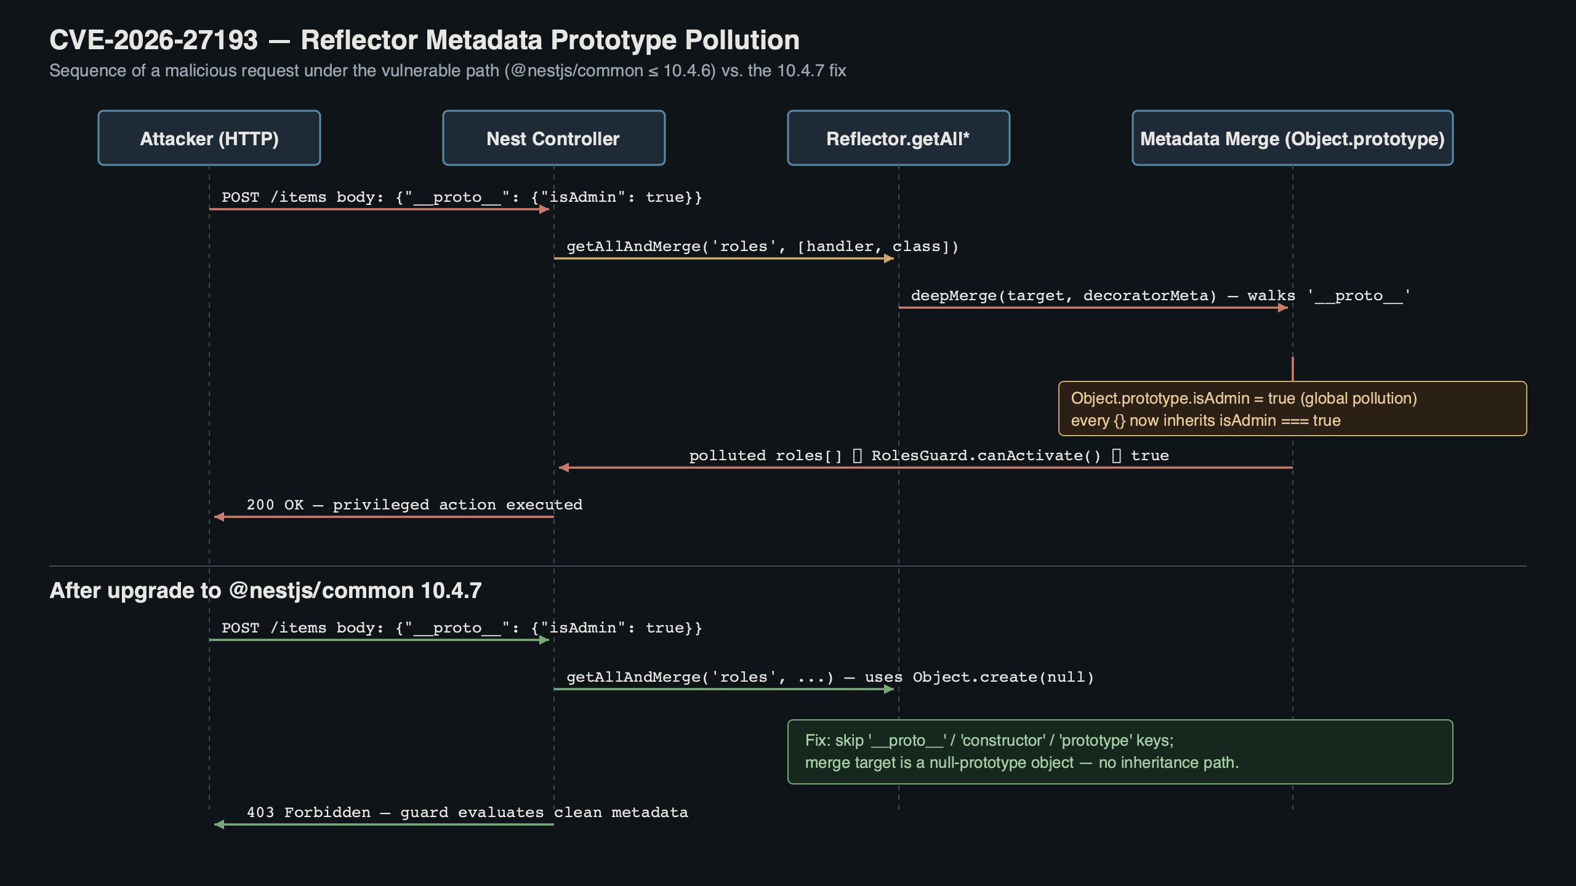Click the Object.prototype.isAdmin pollution note
1576x886 pixels.
[1292, 409]
